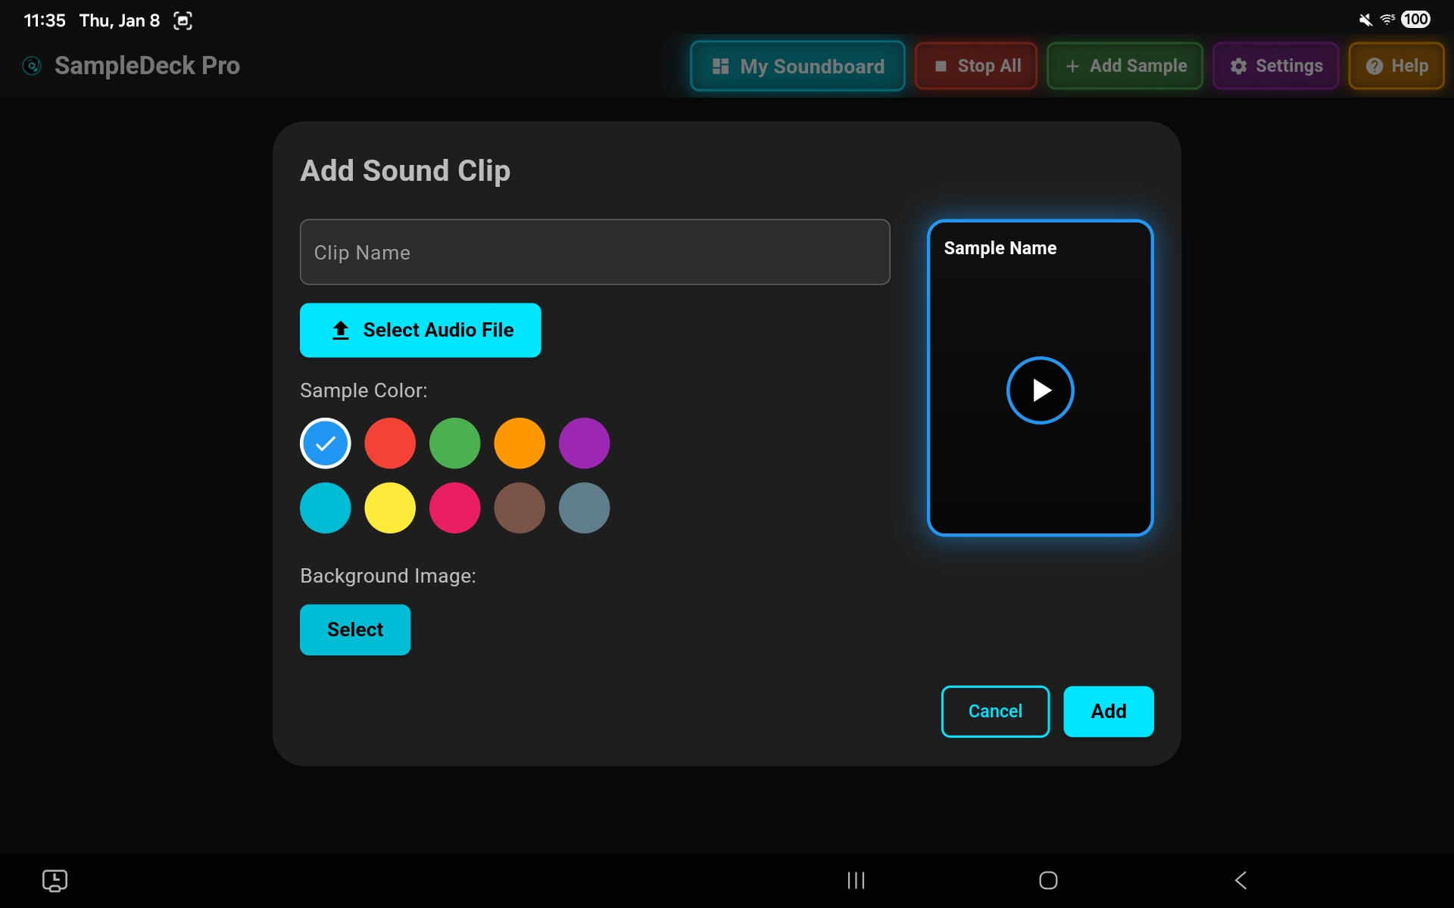Screen dimensions: 1454x908
Task: Pick the yellow color swatch
Action: pos(390,508)
